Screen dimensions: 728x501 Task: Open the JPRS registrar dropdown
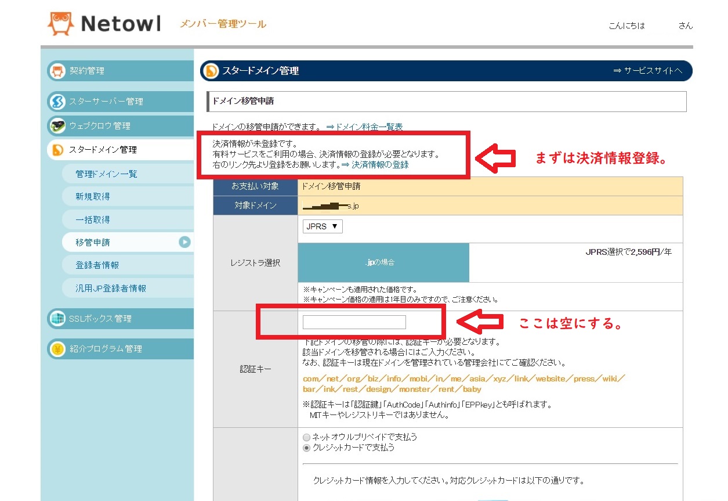(x=323, y=226)
